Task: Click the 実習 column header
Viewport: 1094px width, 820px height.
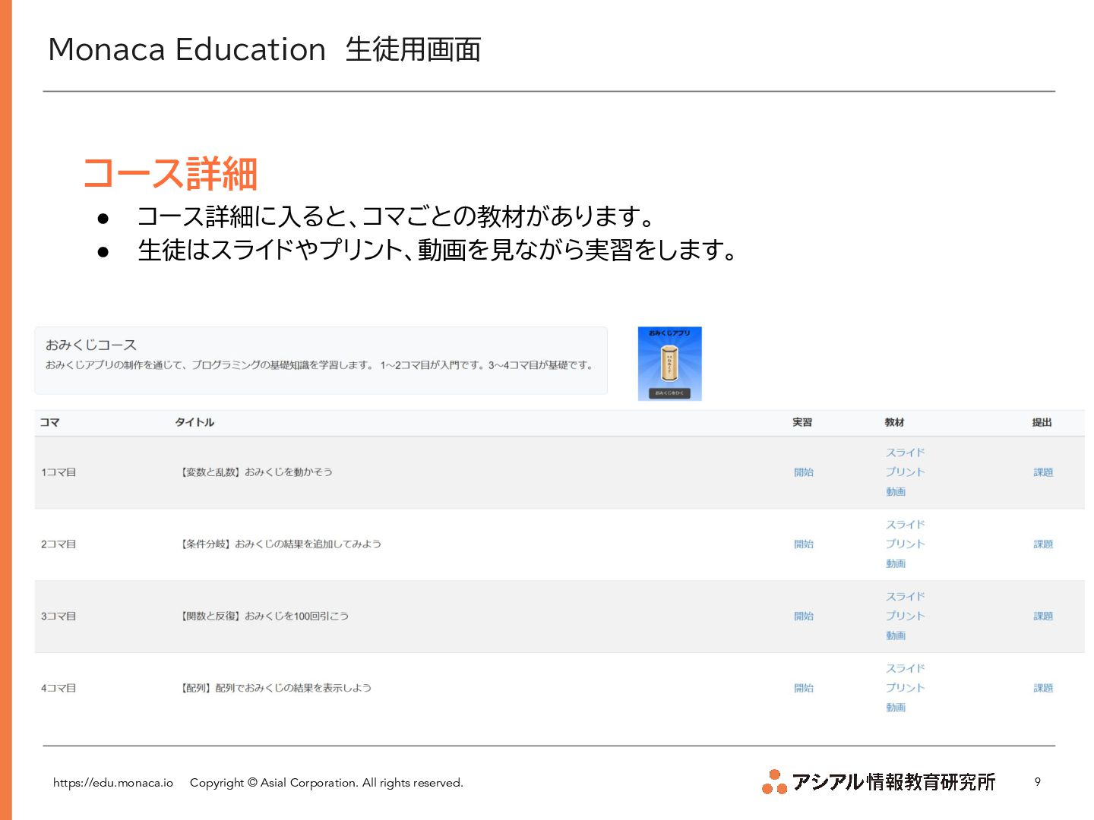Action: (802, 422)
